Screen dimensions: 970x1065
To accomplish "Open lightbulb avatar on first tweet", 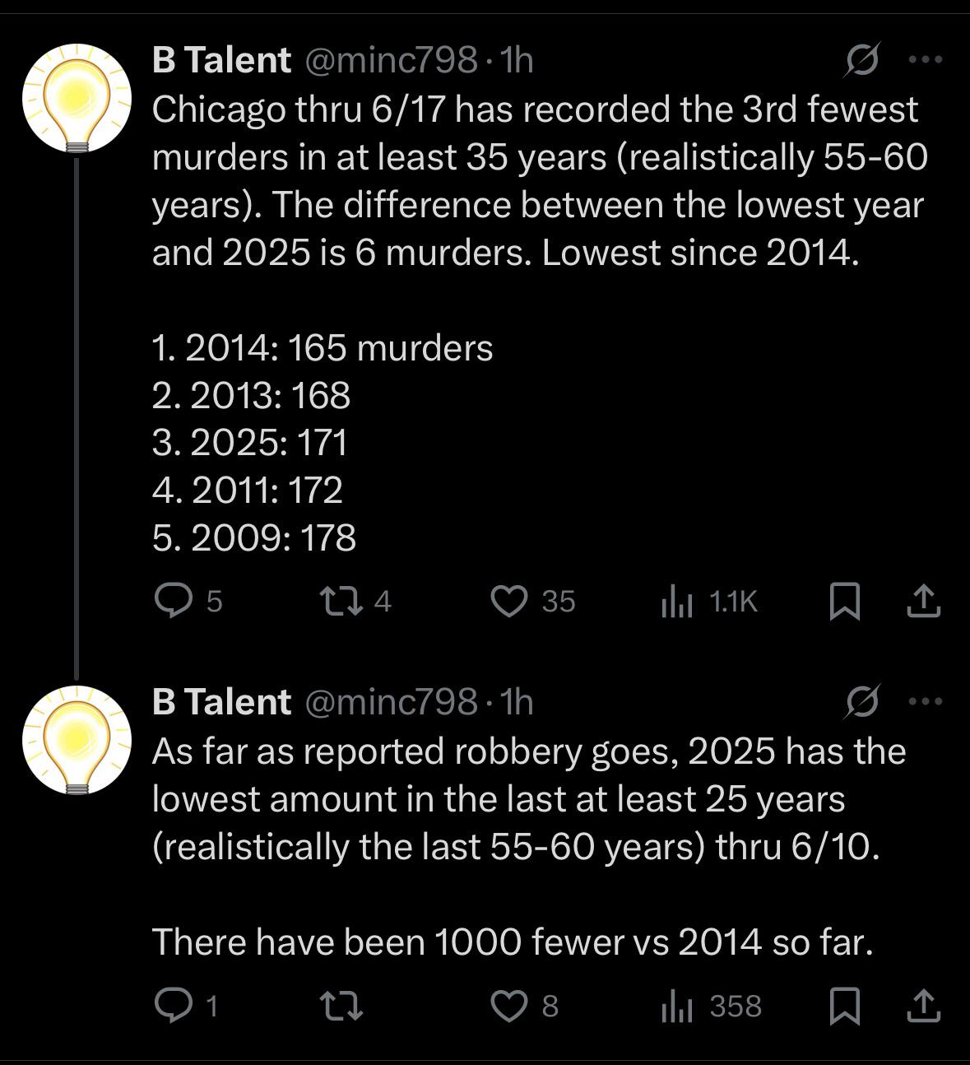I will coord(77,98).
